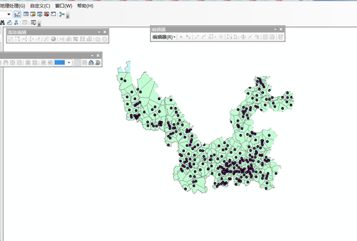Select the Point construction tool
The width and height of the screenshot is (357, 241).
click(221, 37)
